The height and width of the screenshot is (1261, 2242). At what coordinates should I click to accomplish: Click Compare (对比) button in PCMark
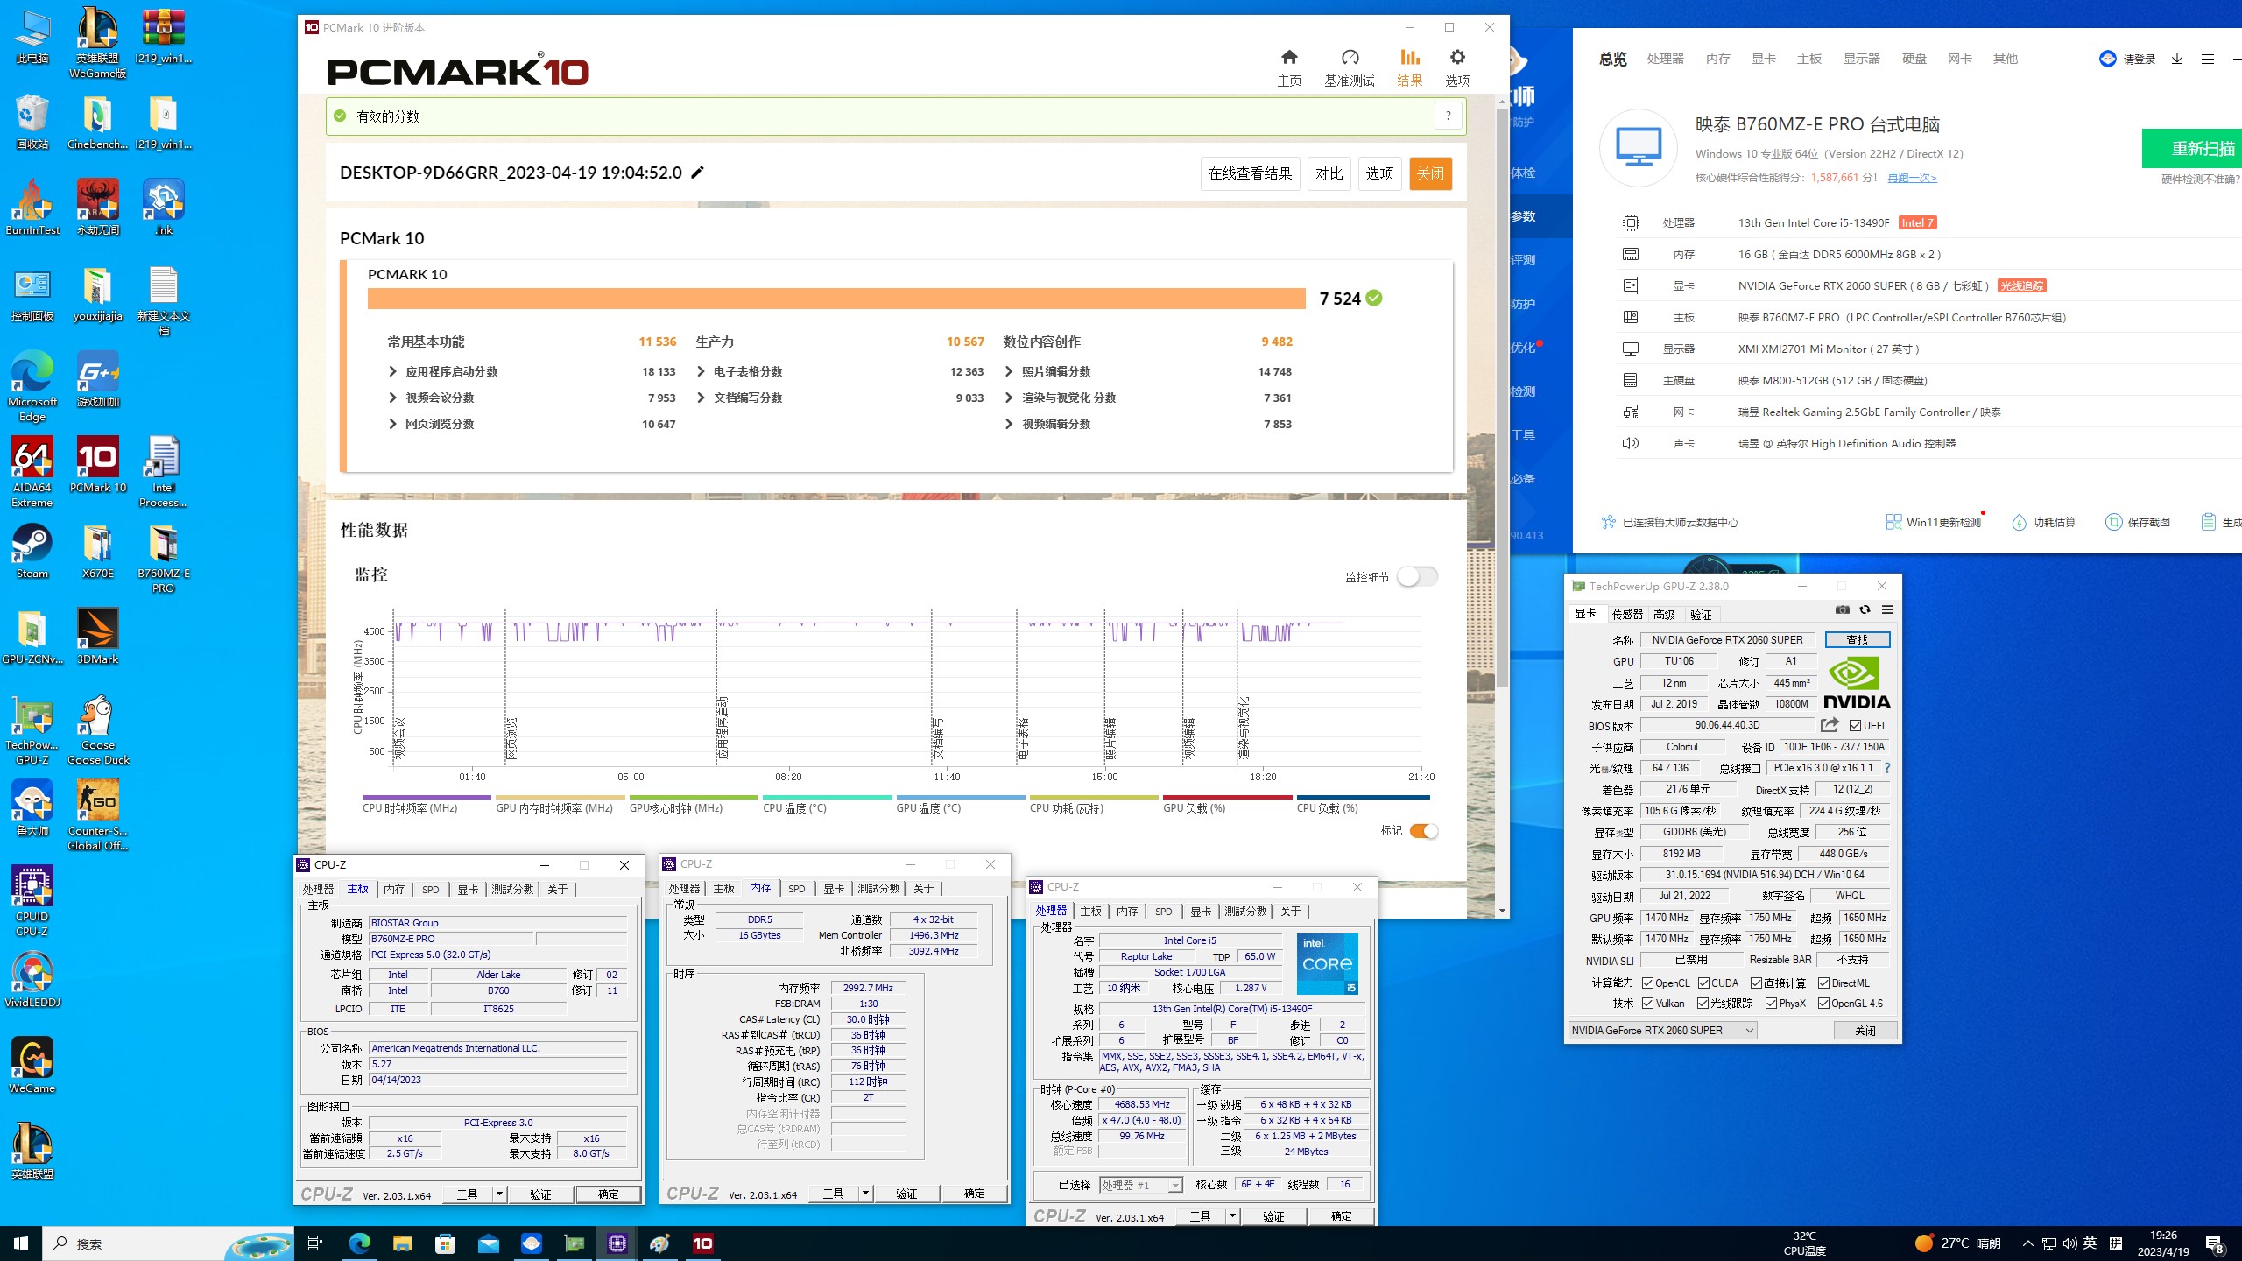[1329, 173]
